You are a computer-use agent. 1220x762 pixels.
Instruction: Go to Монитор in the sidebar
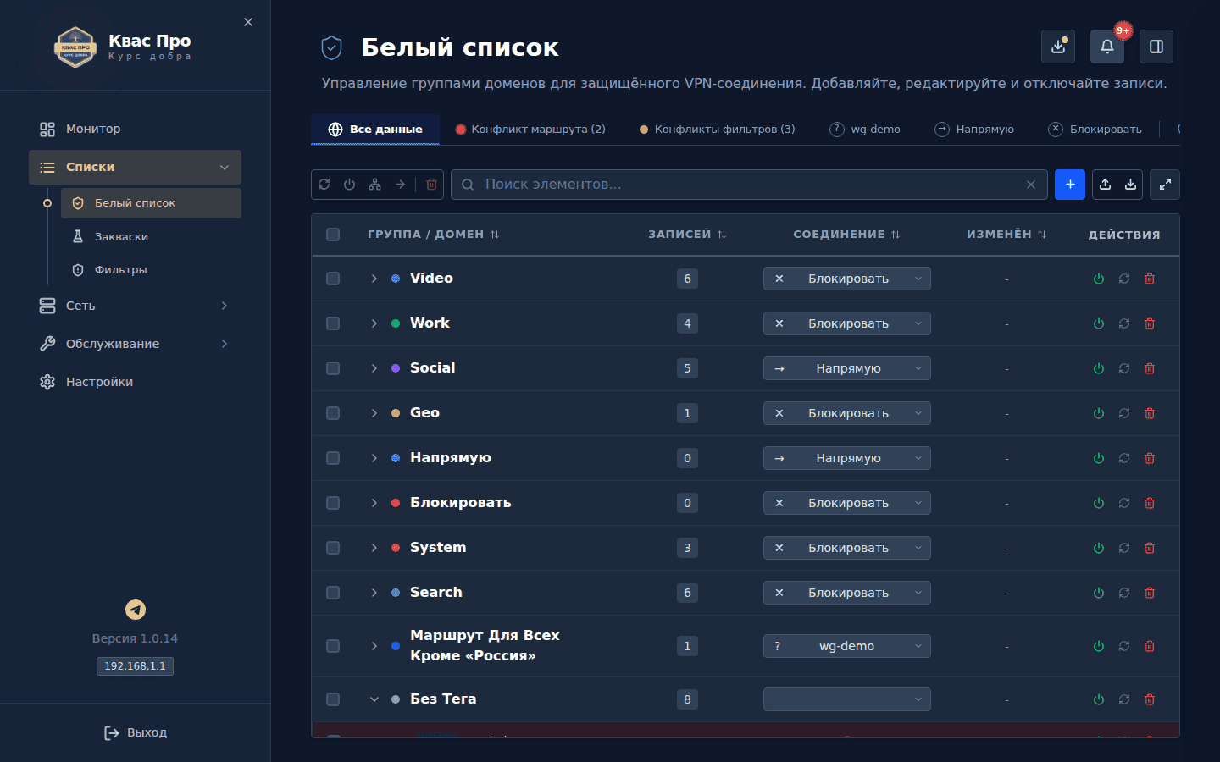[136, 129]
